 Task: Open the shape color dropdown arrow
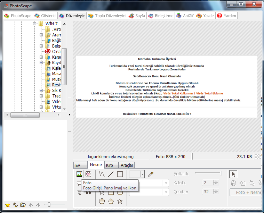[x=143, y=174]
